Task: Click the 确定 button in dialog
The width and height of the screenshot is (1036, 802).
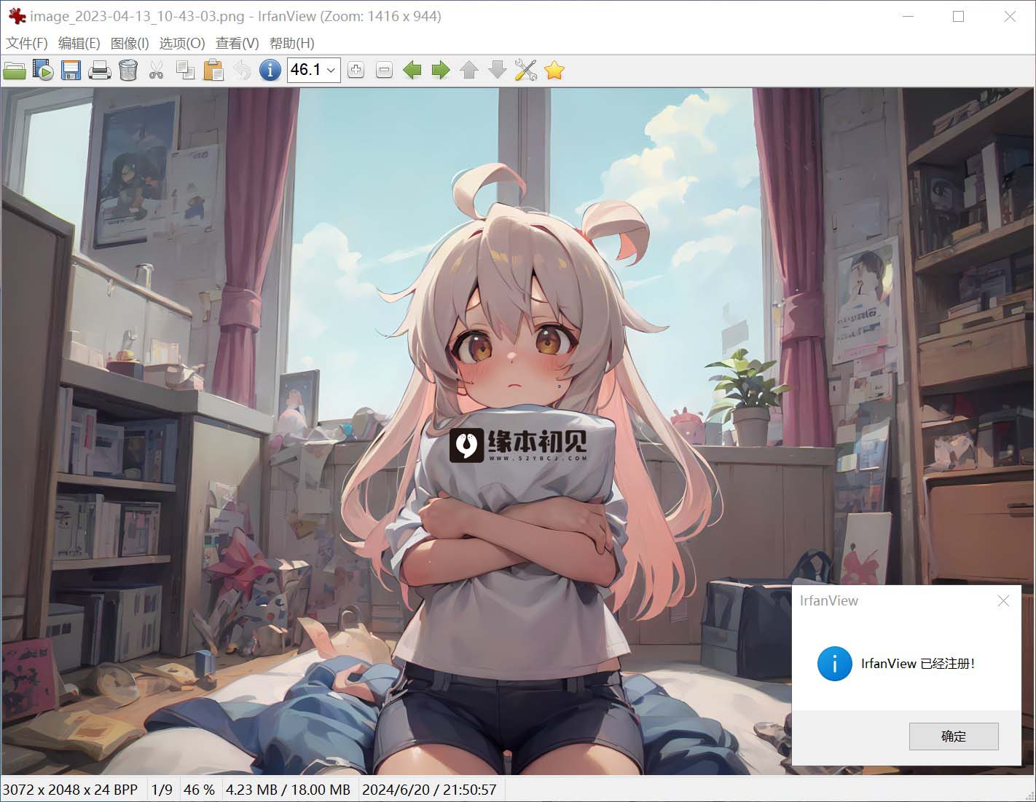Action: point(954,737)
